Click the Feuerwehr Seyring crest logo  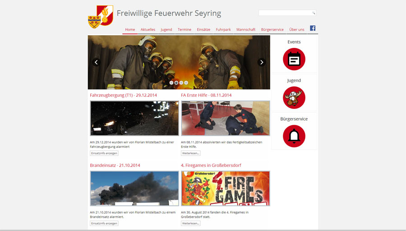[101, 17]
